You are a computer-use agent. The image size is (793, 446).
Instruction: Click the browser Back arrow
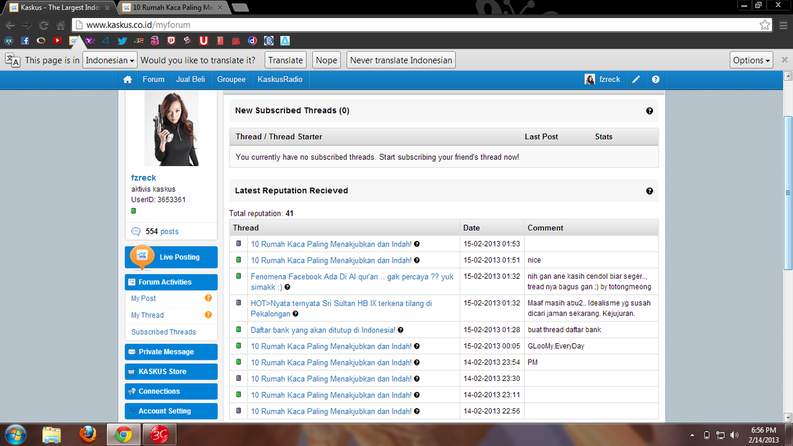tap(10, 25)
